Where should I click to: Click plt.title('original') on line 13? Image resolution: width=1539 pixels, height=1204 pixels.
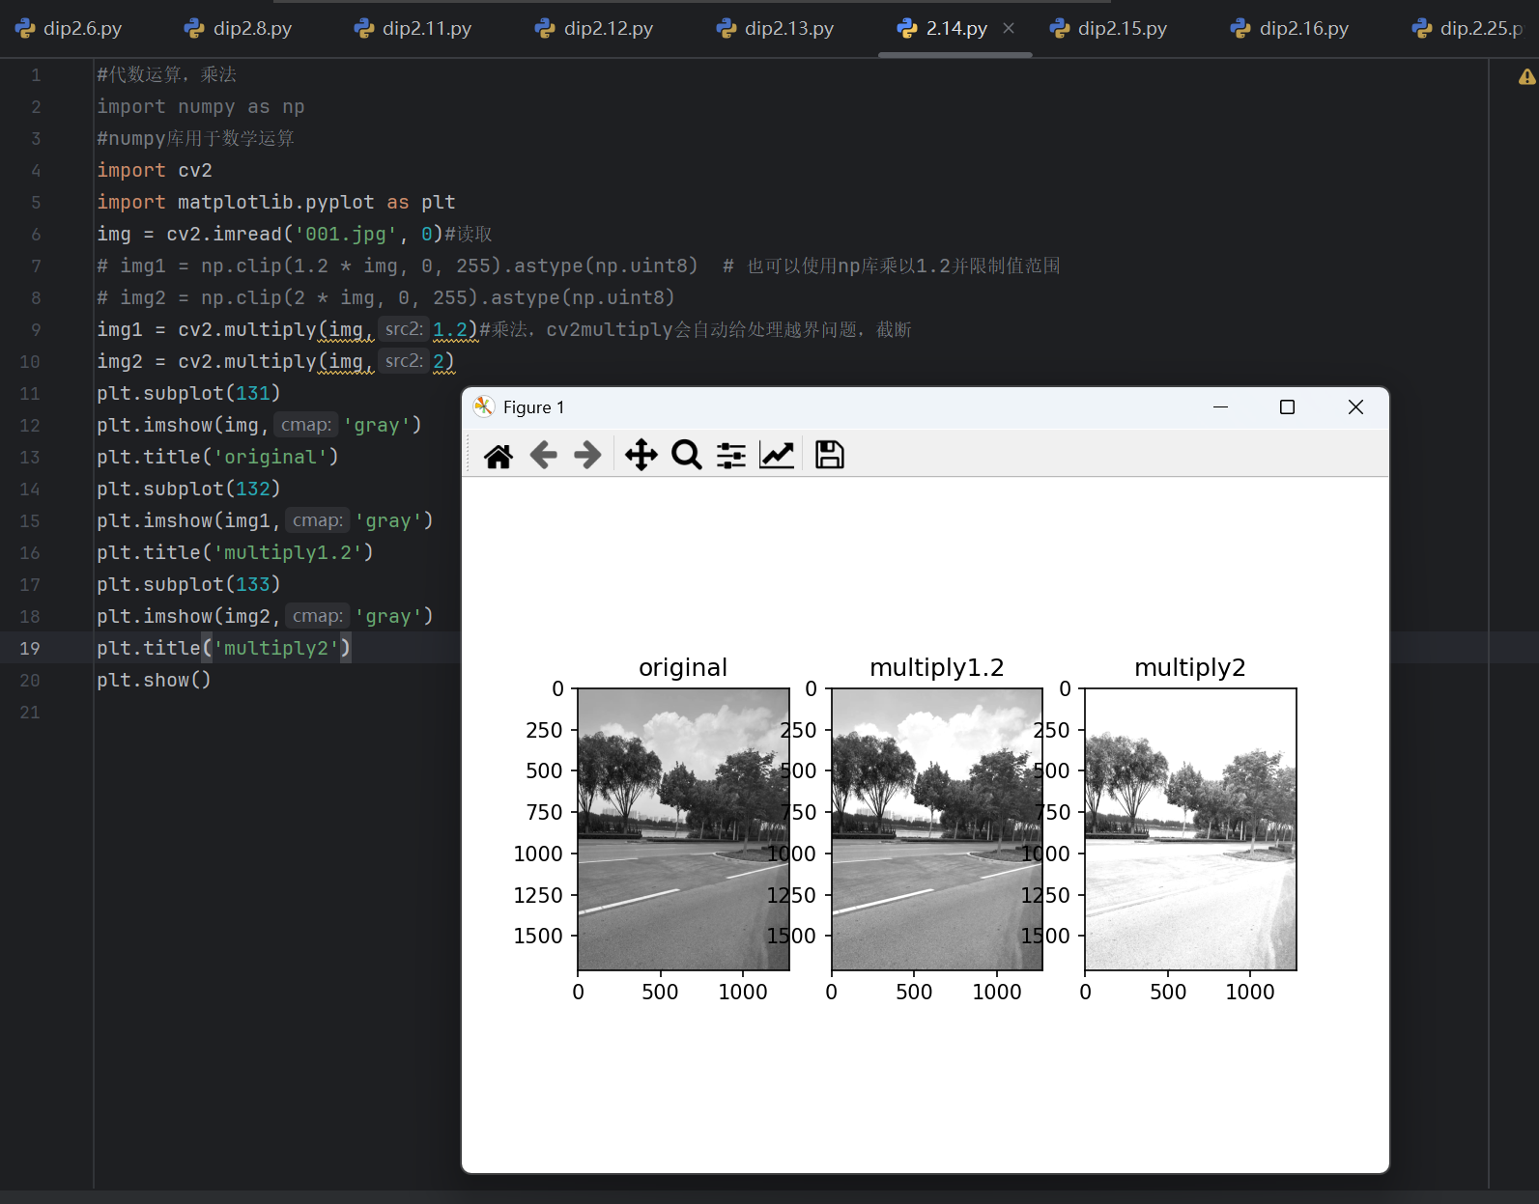217,457
